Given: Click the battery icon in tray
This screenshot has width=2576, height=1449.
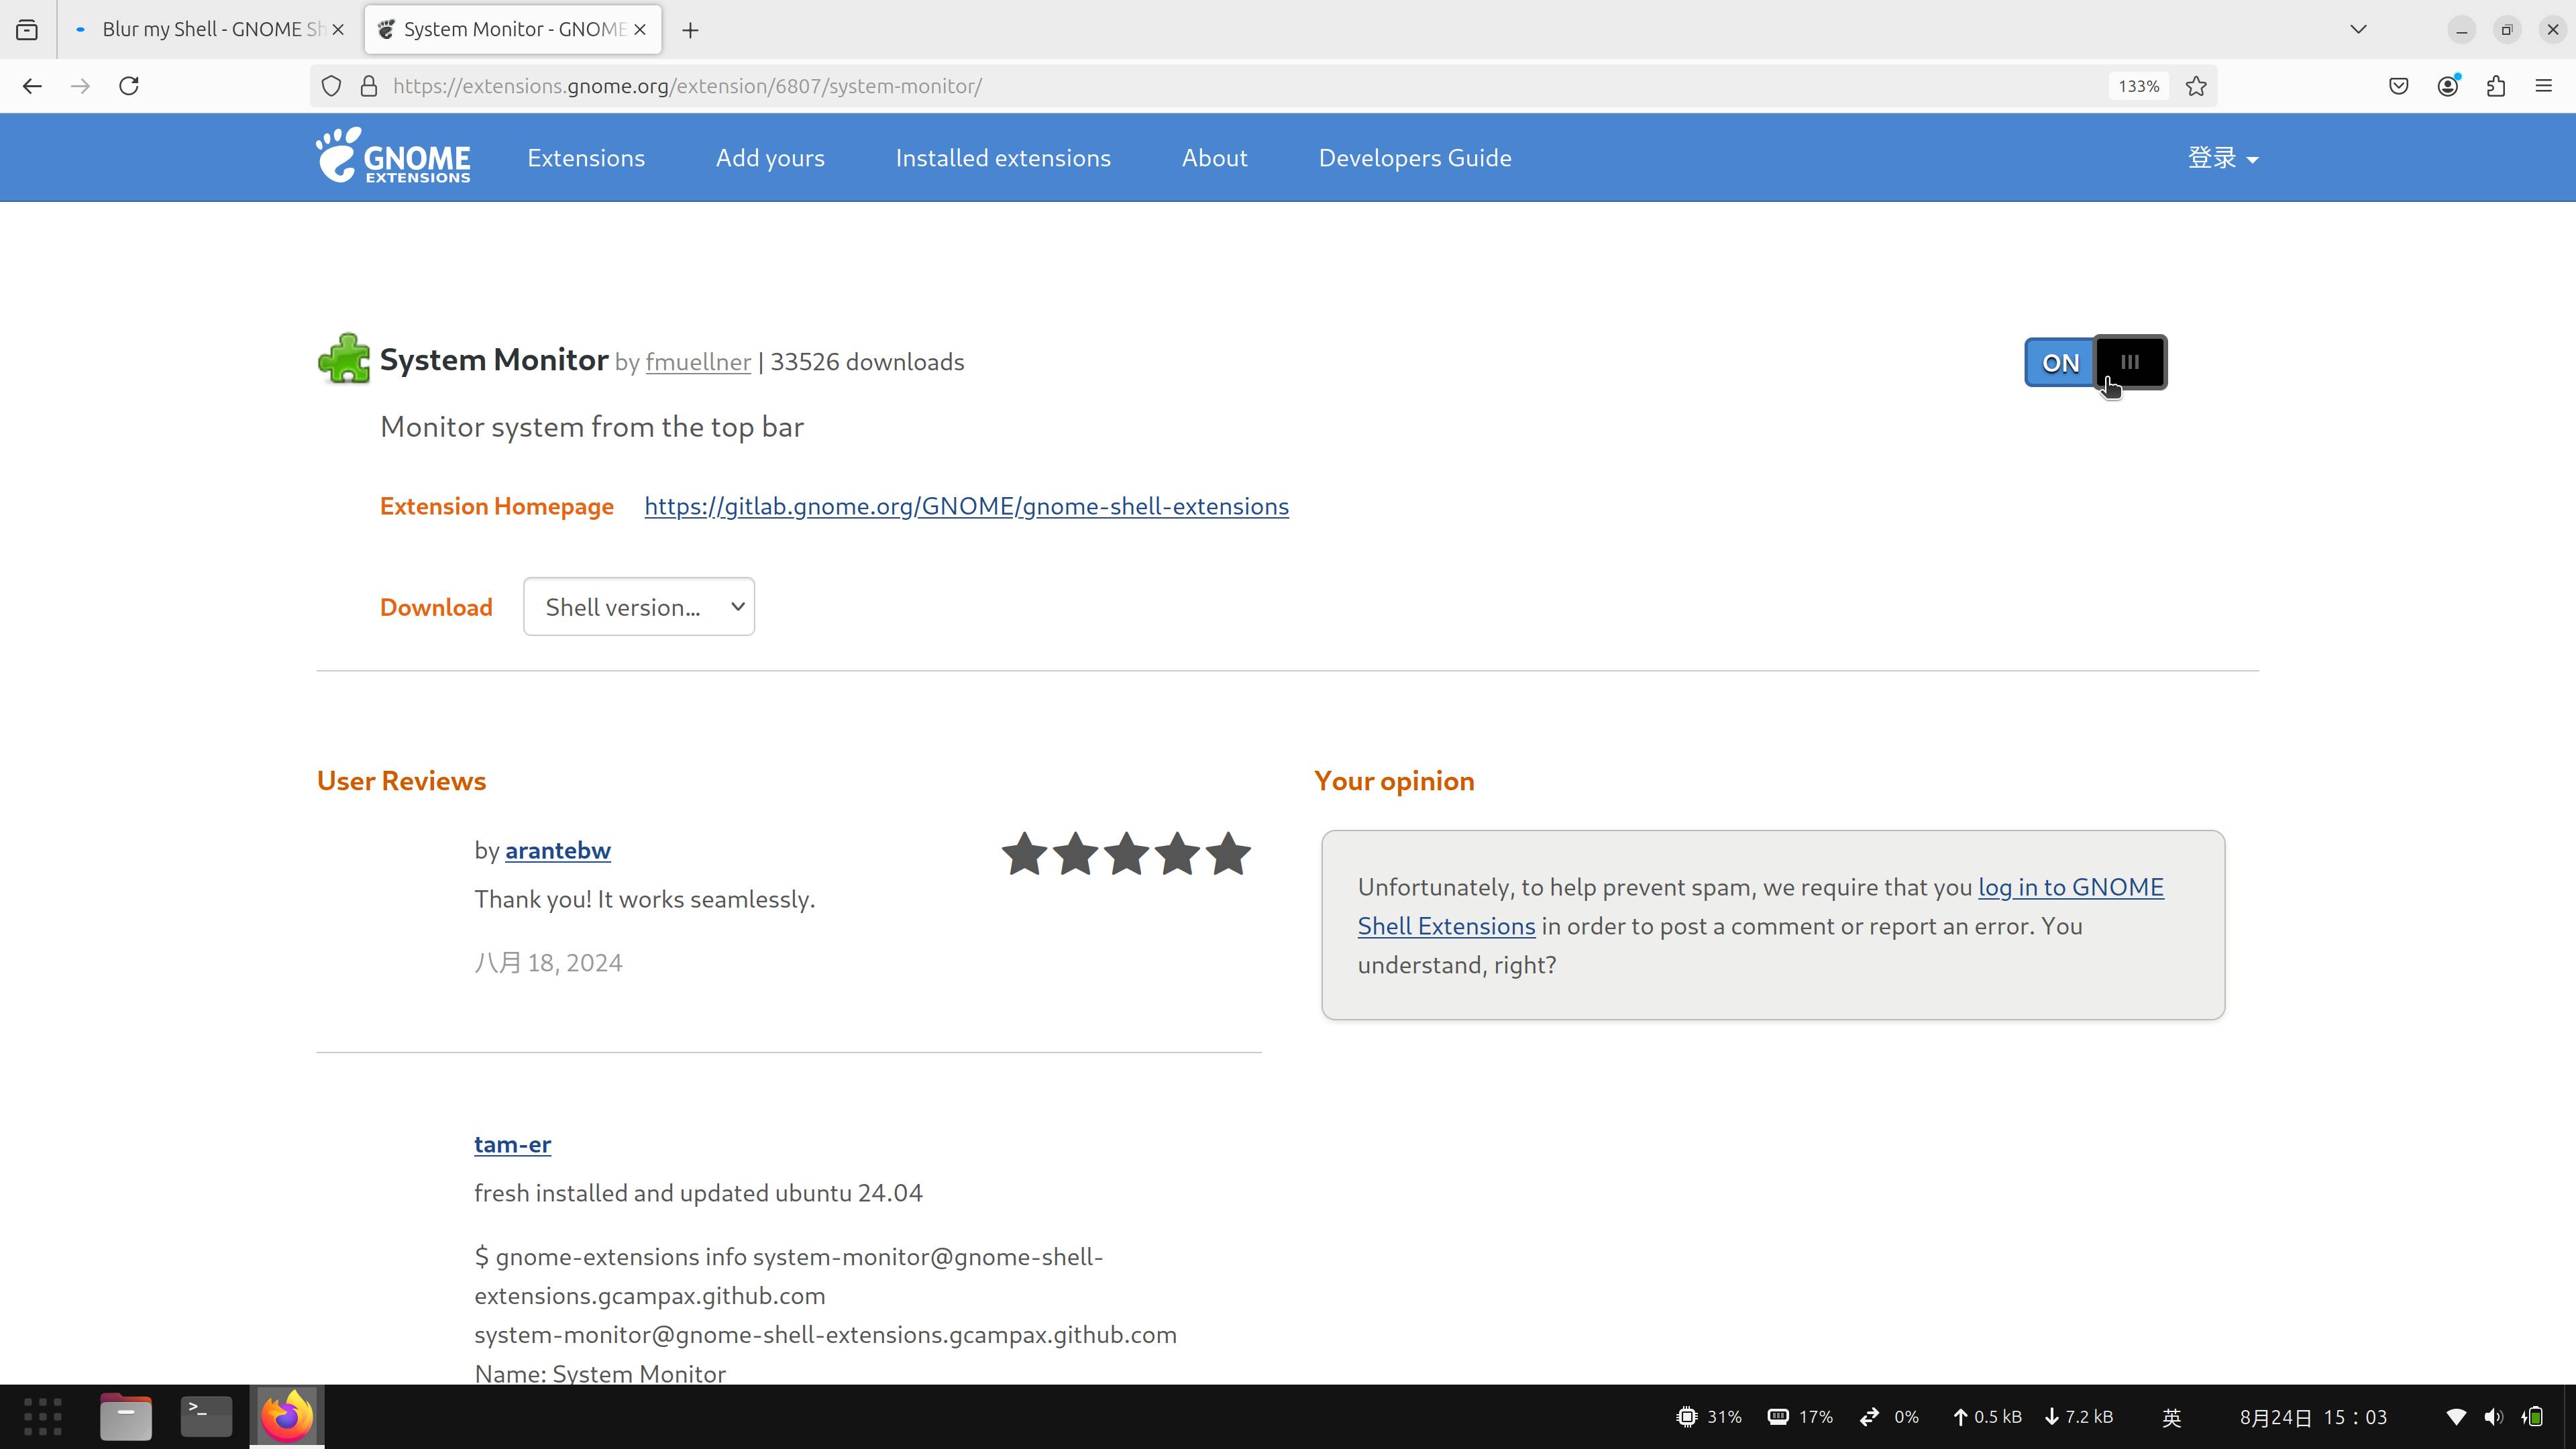Looking at the screenshot, I should 2533,1417.
